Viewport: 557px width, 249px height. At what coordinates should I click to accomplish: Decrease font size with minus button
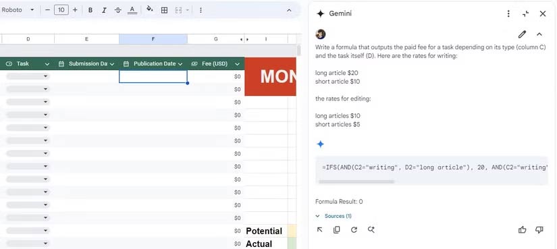(x=48, y=10)
